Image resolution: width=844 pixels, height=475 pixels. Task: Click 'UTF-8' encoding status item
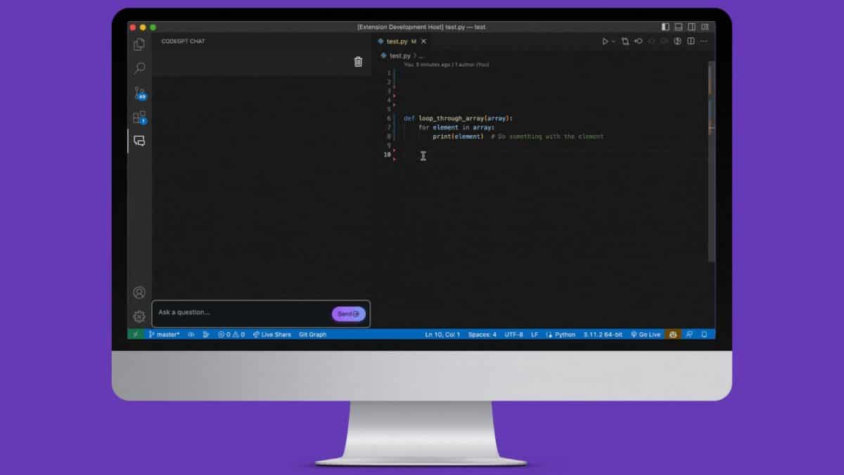[513, 334]
